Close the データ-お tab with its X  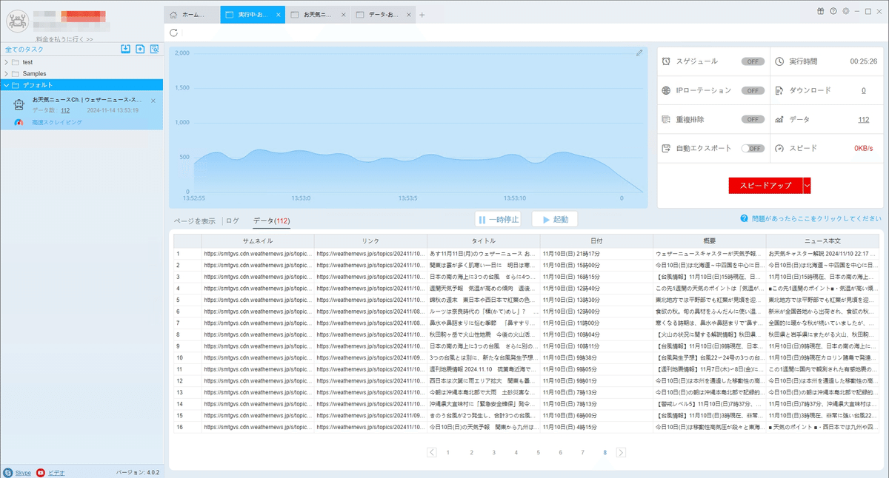point(410,15)
